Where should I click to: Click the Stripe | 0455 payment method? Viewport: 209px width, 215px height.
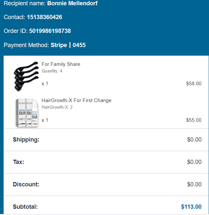click(68, 45)
